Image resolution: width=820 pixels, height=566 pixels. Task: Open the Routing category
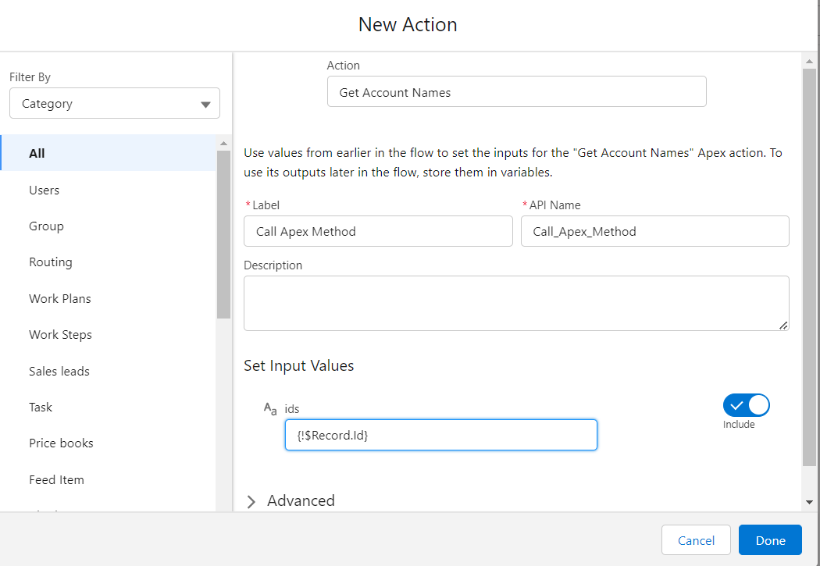(x=50, y=262)
